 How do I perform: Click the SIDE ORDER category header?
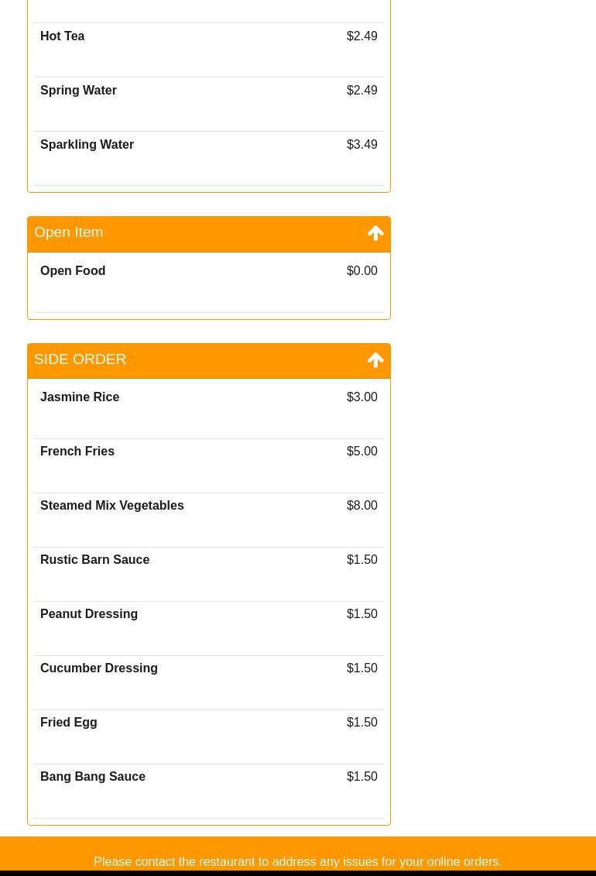pos(209,361)
